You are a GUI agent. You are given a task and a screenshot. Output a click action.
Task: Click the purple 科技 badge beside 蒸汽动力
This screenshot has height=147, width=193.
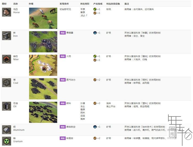pyautogui.click(x=63, y=80)
